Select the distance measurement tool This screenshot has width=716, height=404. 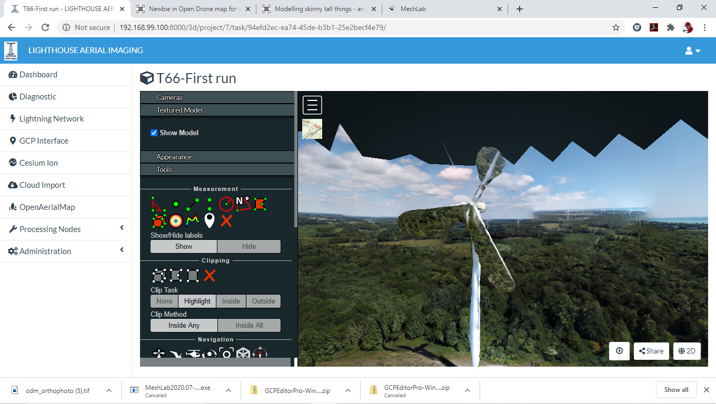coord(193,204)
